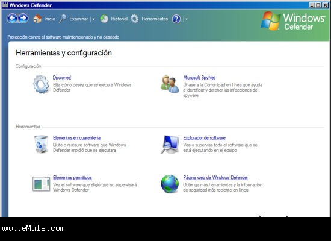Start a scan with the Examinar magnifier icon

63,19
